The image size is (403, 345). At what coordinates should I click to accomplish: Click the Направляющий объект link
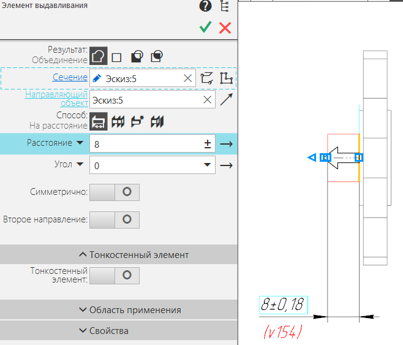pyautogui.click(x=56, y=99)
